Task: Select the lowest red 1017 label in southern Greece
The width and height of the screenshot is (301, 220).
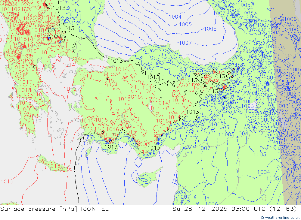Action: point(28,132)
